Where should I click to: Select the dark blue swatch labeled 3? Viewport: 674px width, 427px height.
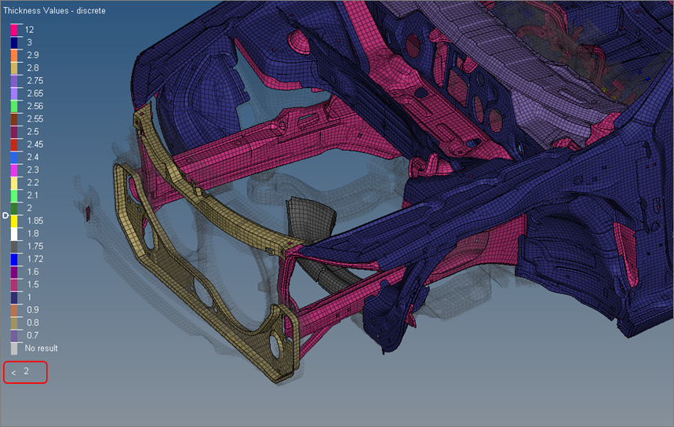click(14, 42)
